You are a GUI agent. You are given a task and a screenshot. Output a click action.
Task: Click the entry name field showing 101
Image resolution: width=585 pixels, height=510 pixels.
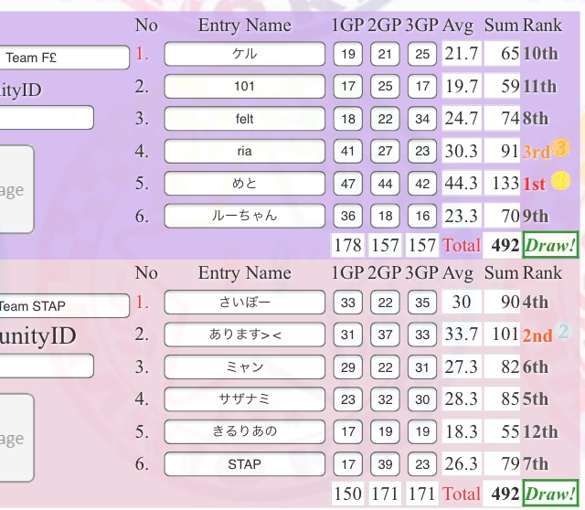[x=244, y=87]
